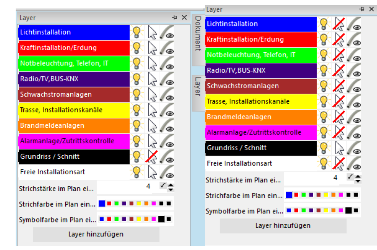Click Freie Installationsart cursor icon in right panel
Screen dimensions: 377x250
click(x=339, y=163)
